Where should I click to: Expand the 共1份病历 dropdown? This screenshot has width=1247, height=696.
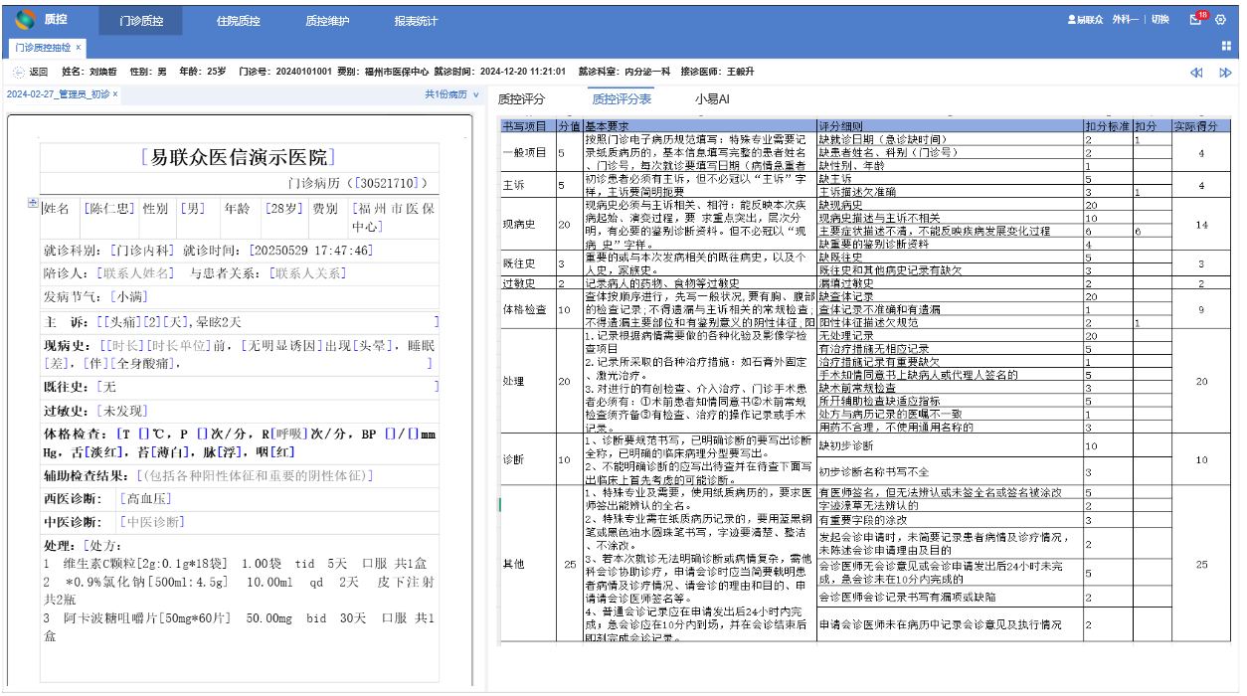point(451,94)
